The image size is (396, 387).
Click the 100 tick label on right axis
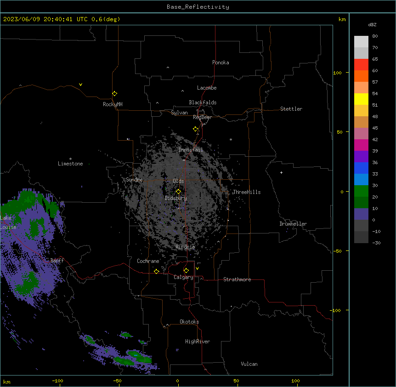click(337, 73)
